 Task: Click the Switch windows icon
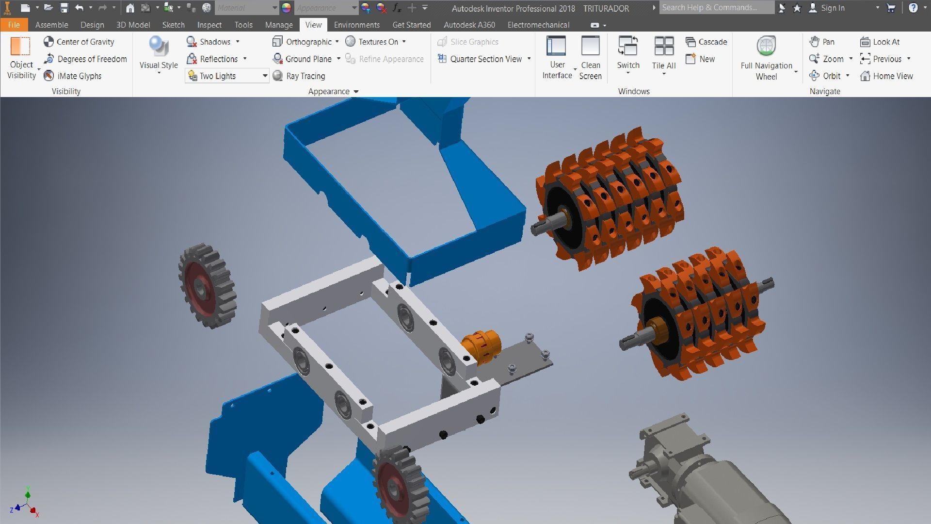pyautogui.click(x=628, y=46)
